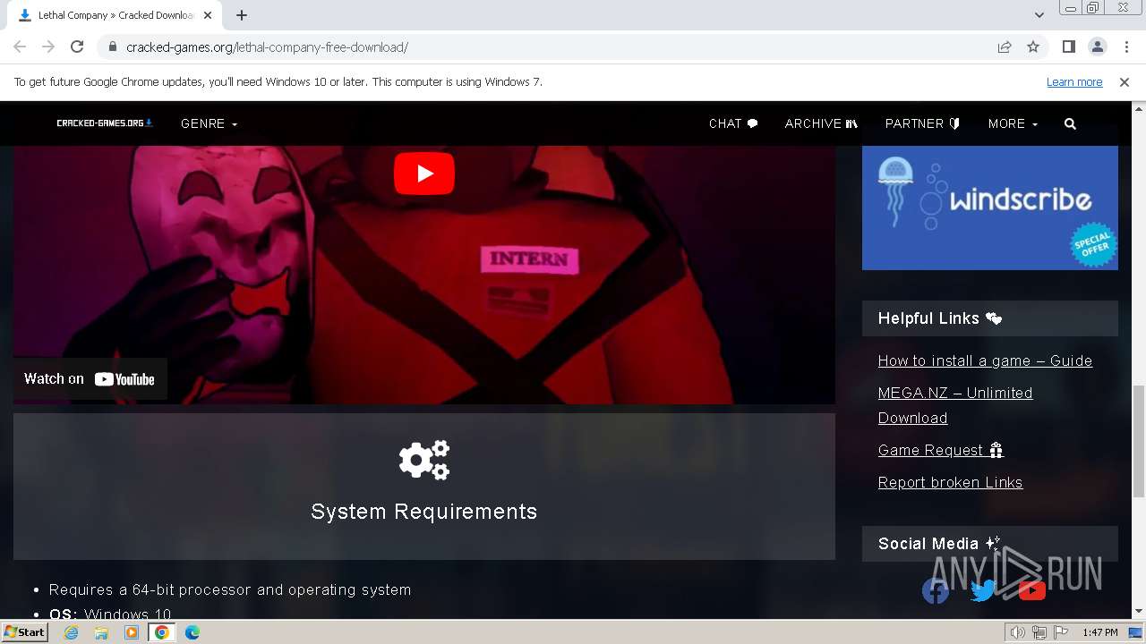Click the System Requirements heading
This screenshot has height=644, width=1146.
point(424,512)
